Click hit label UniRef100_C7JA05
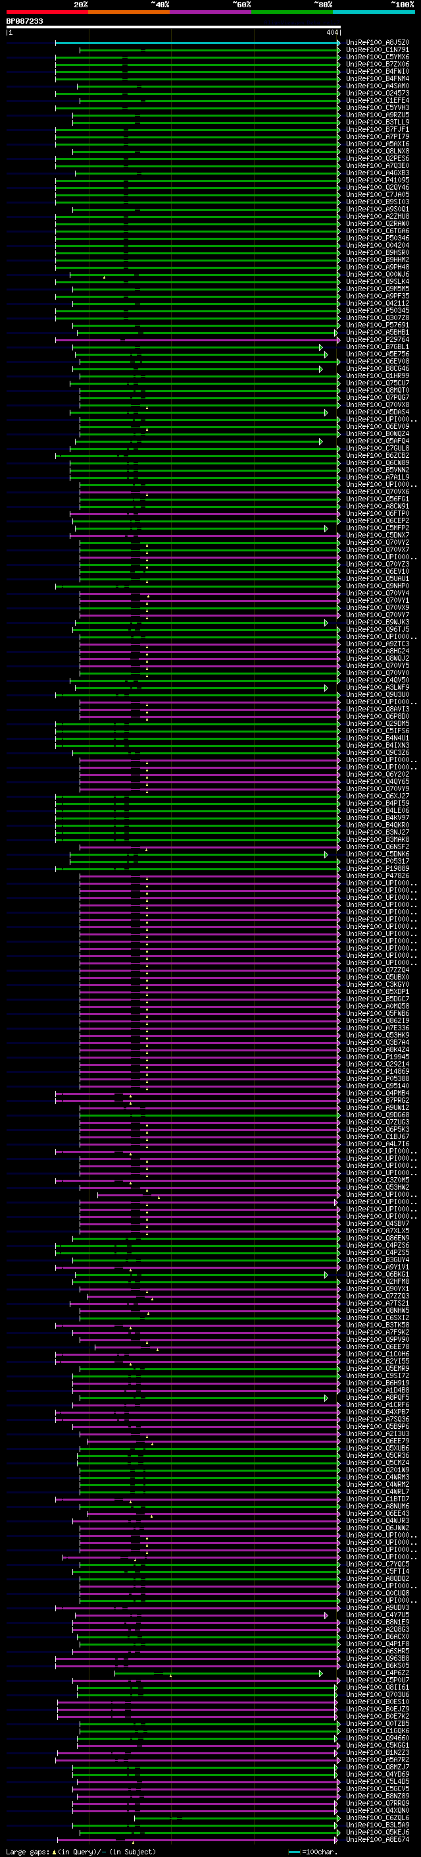This screenshot has width=421, height=1857. click(378, 194)
